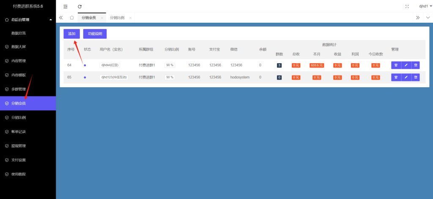This screenshot has width=433, height=199.
Task: Open 帐单记录 in the sidebar
Action: [19, 132]
